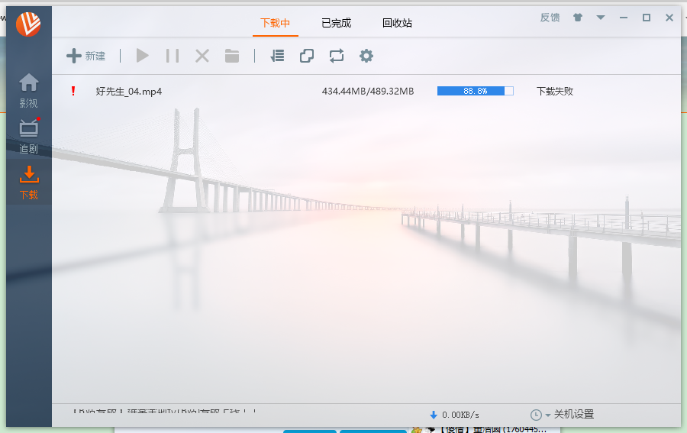This screenshot has height=433, width=687.
Task: Click the sort list toolbar icon
Action: 277,56
